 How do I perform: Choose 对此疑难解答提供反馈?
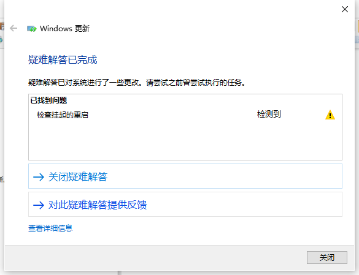coord(185,204)
